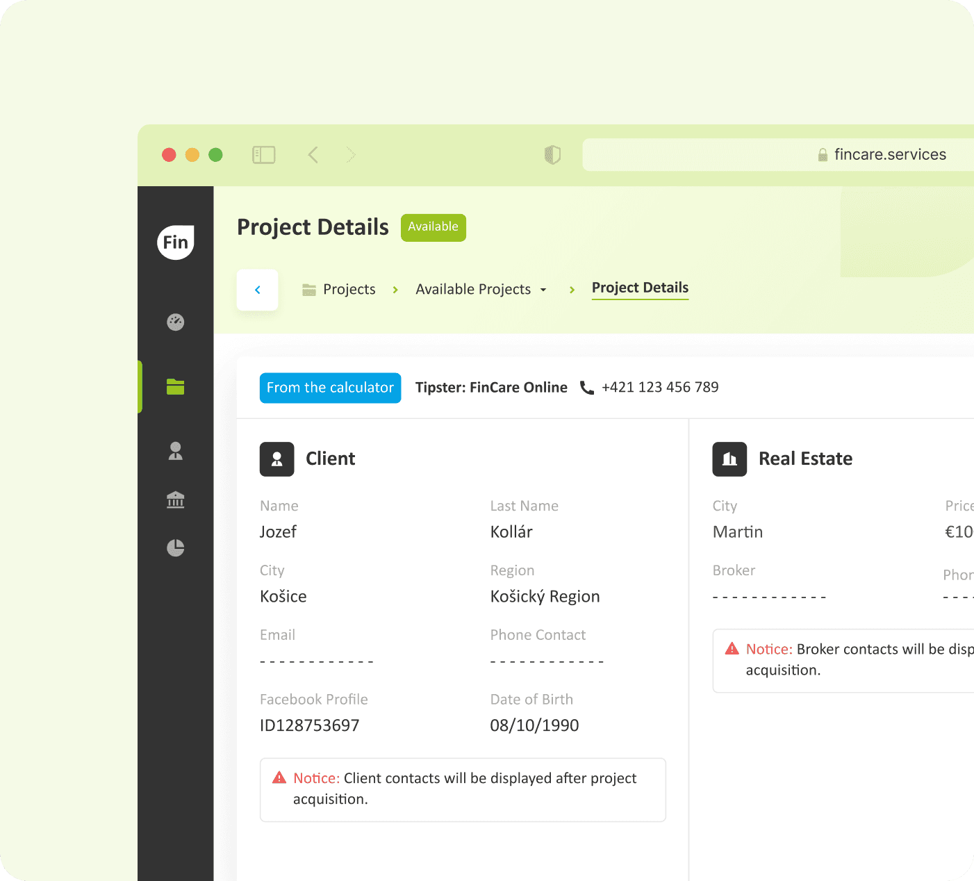Click the lock icon in address bar
974x881 pixels.
pos(823,155)
